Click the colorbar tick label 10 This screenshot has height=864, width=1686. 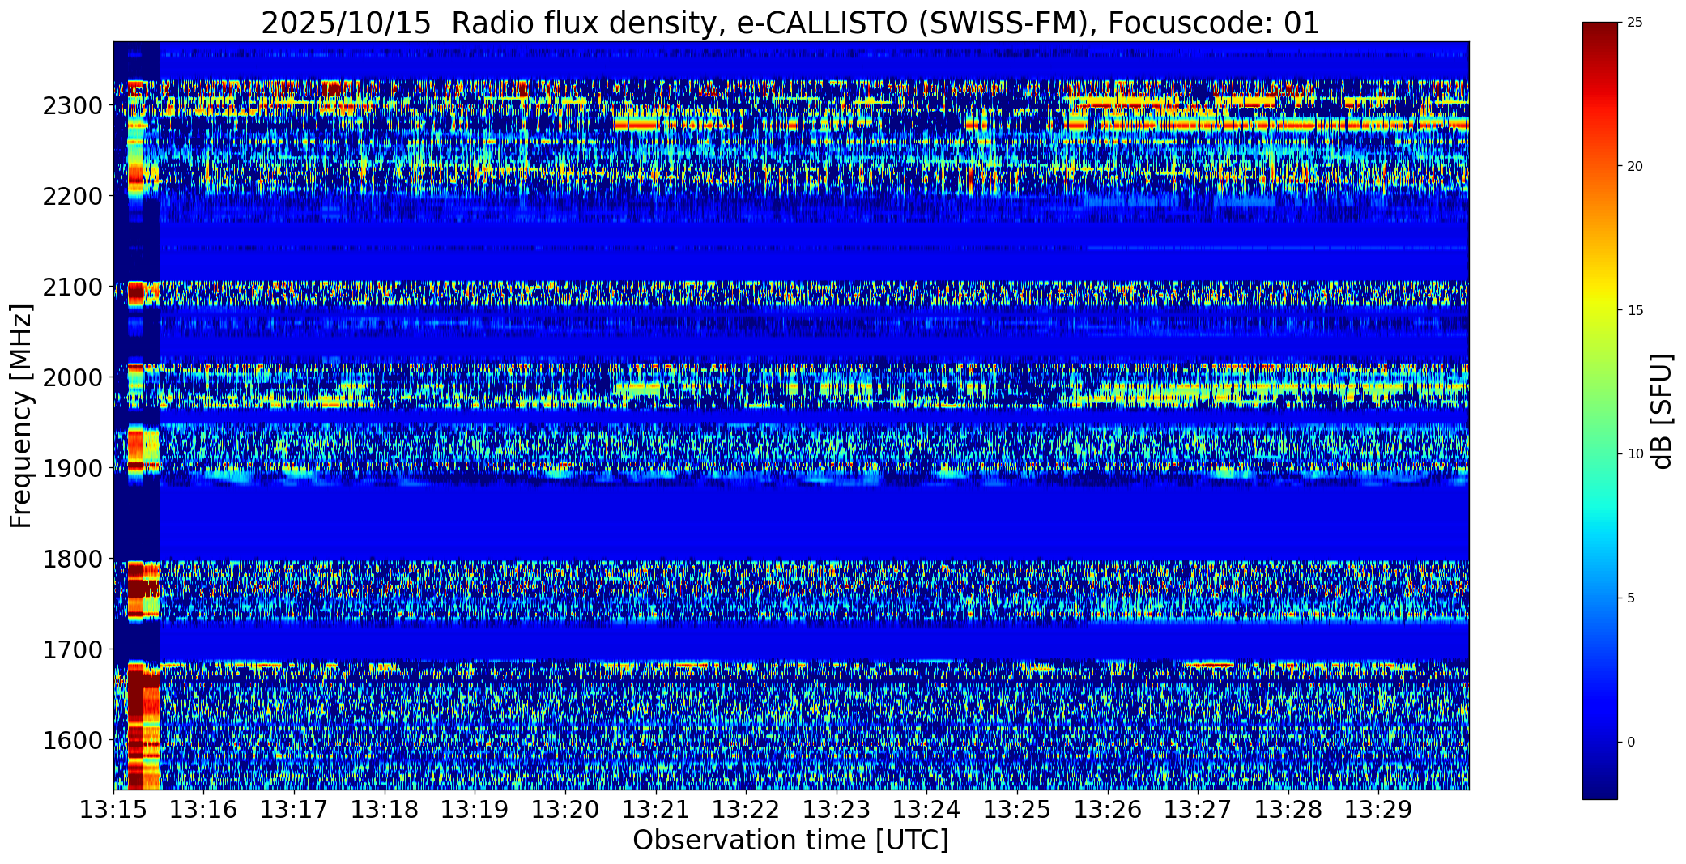coord(1635,454)
